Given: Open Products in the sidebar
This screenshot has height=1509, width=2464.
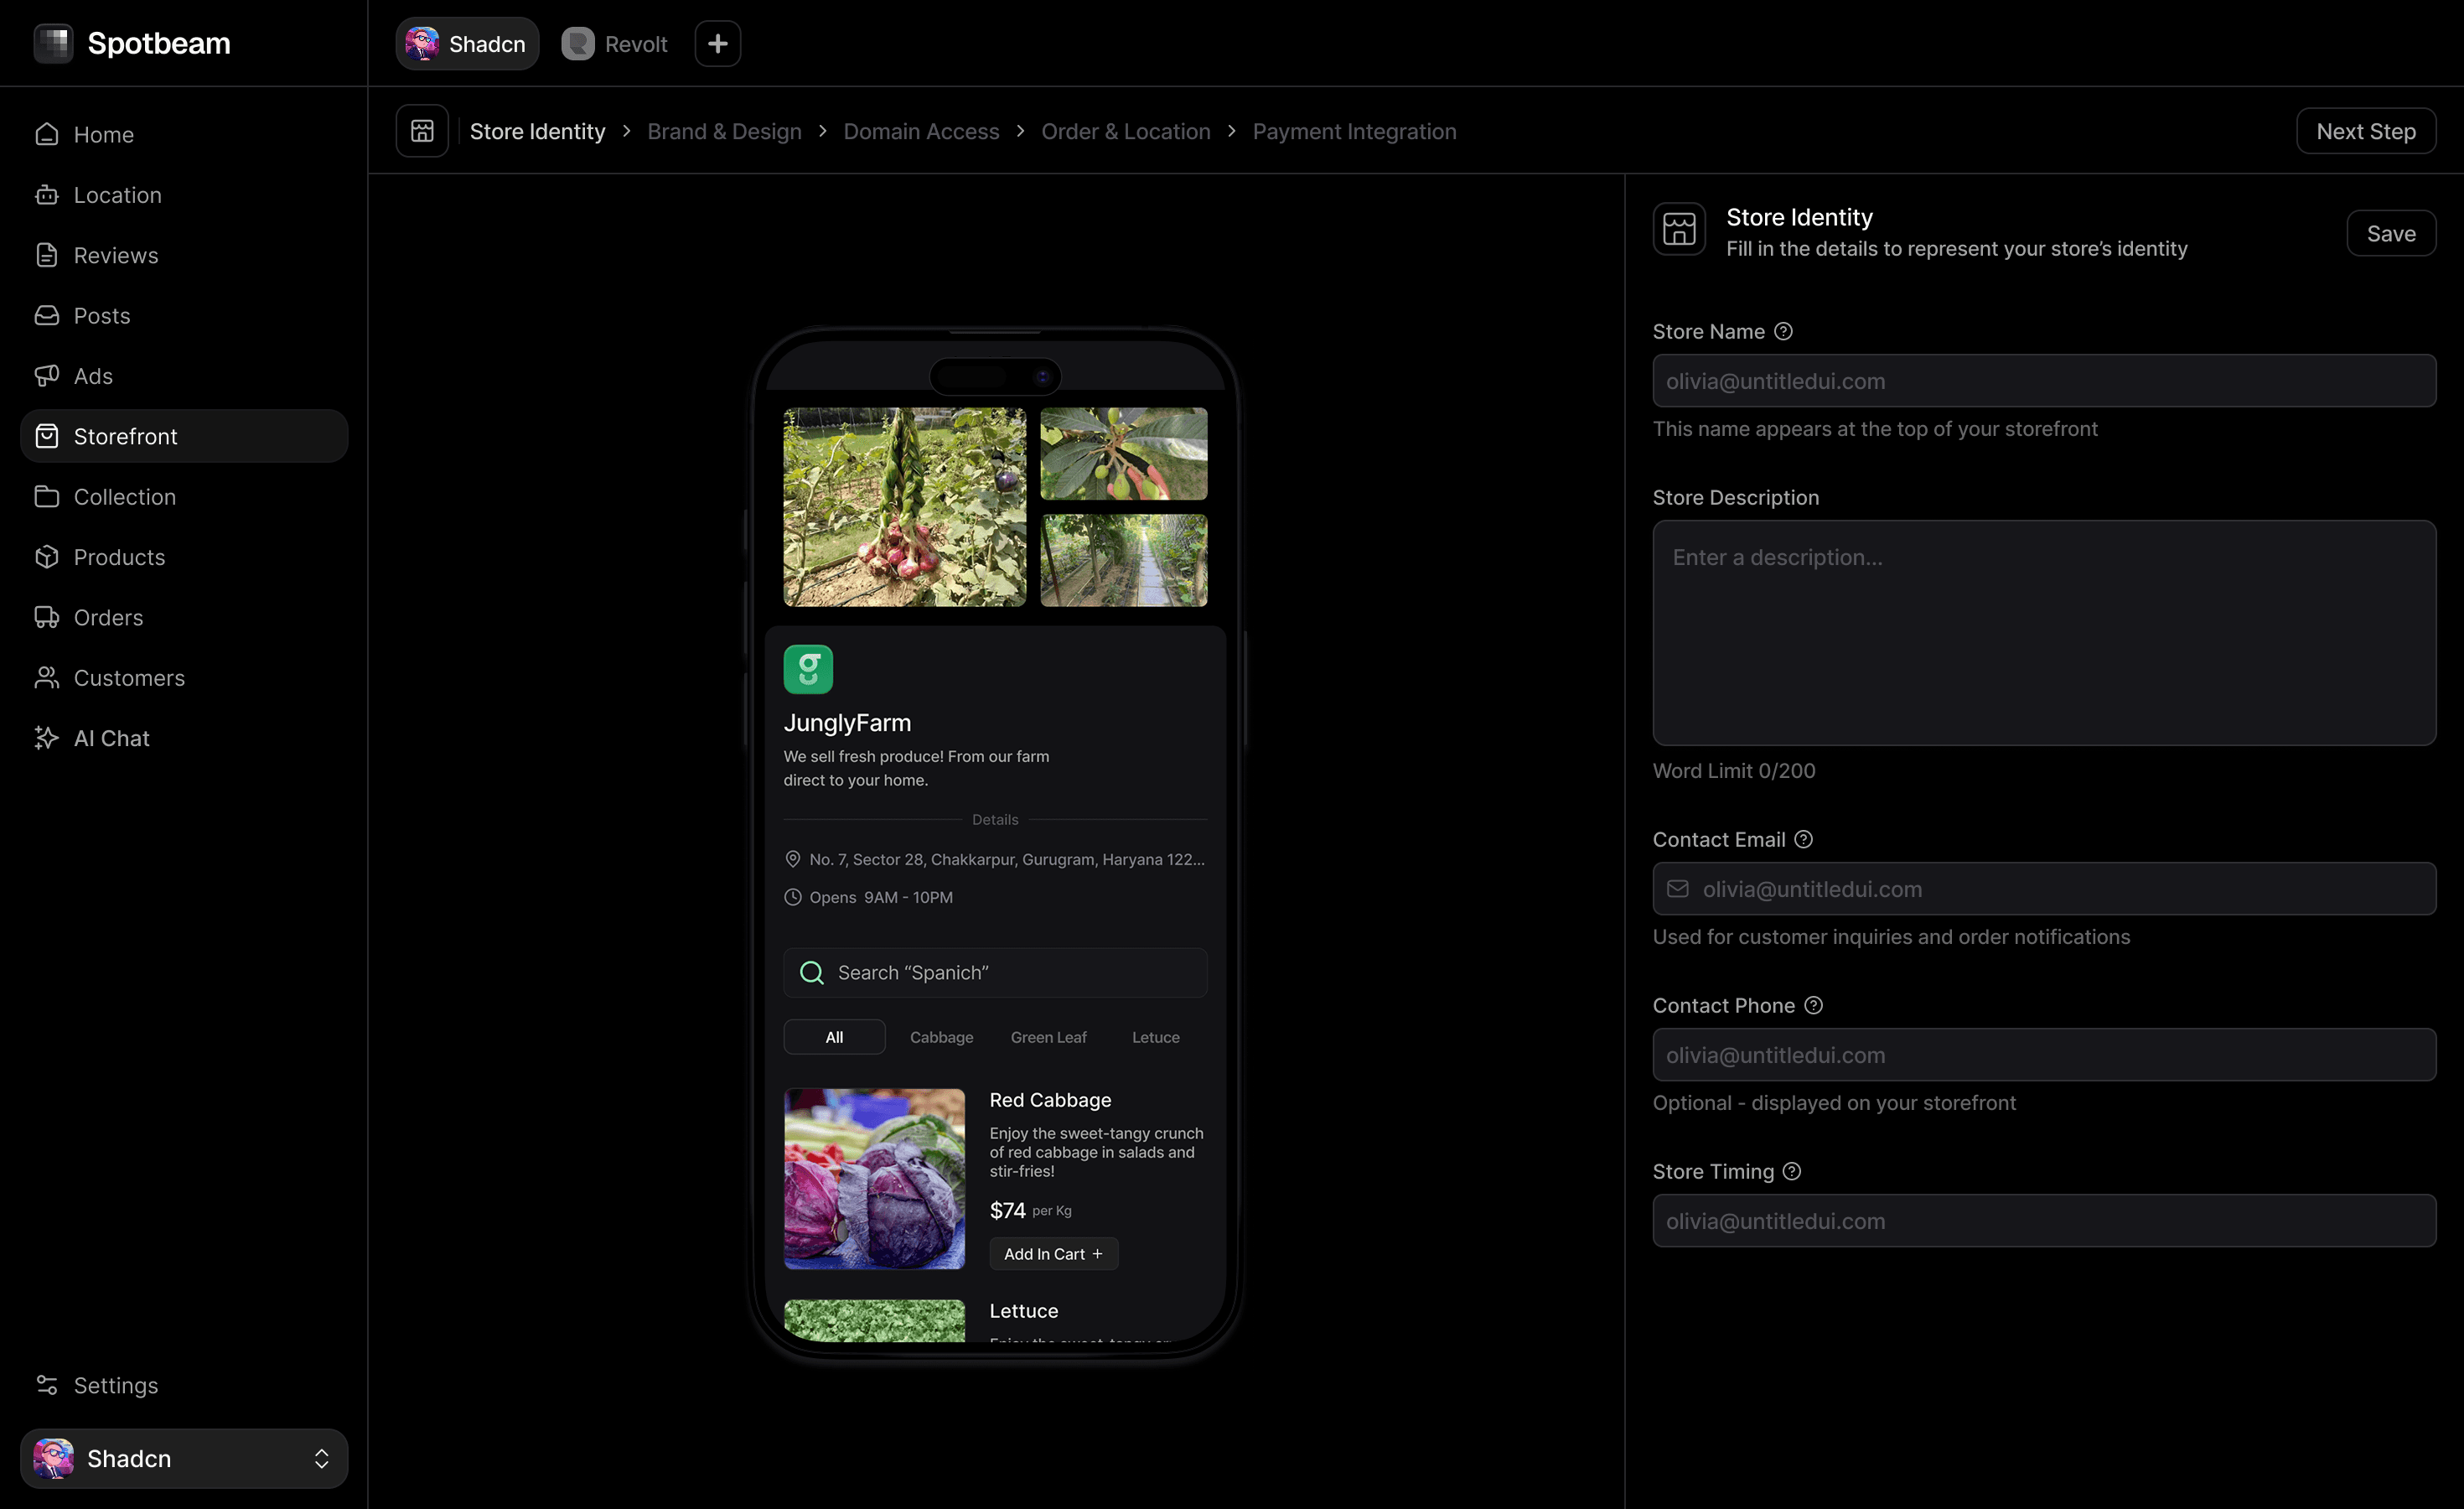Looking at the screenshot, I should [119, 557].
